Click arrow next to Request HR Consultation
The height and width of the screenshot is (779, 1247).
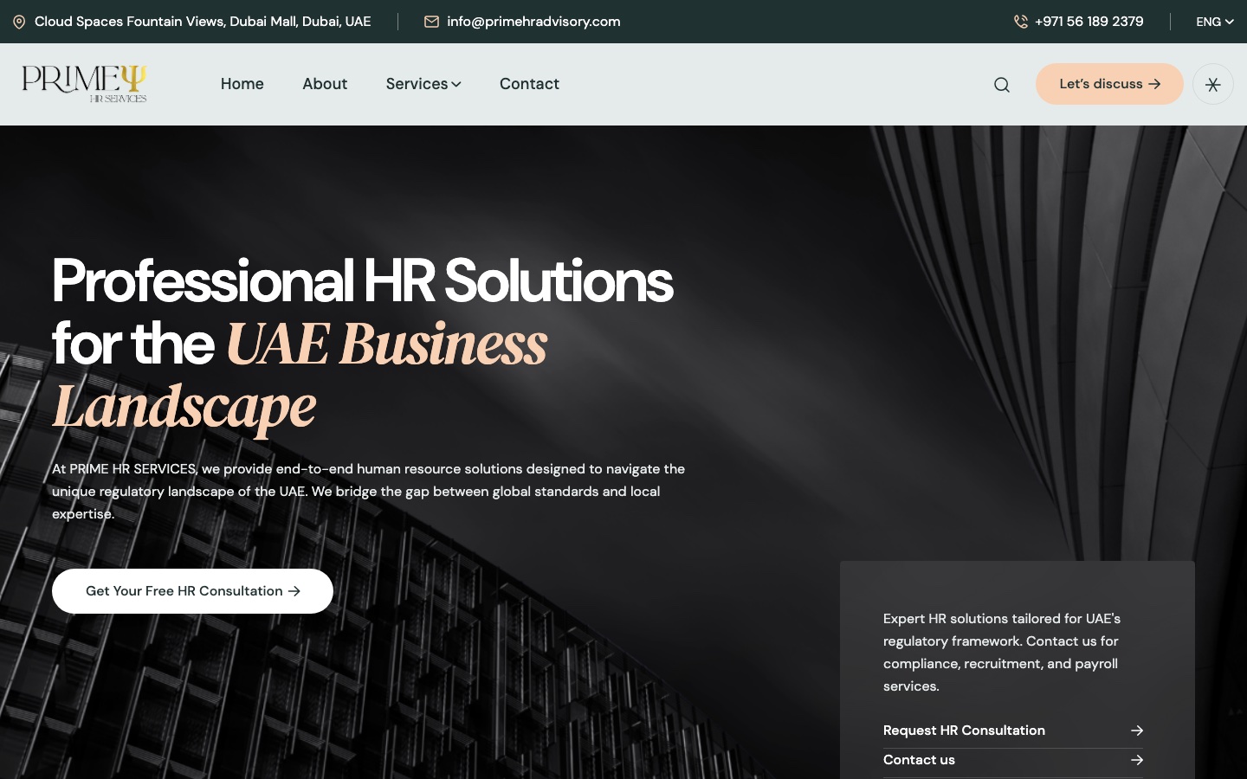click(x=1137, y=731)
